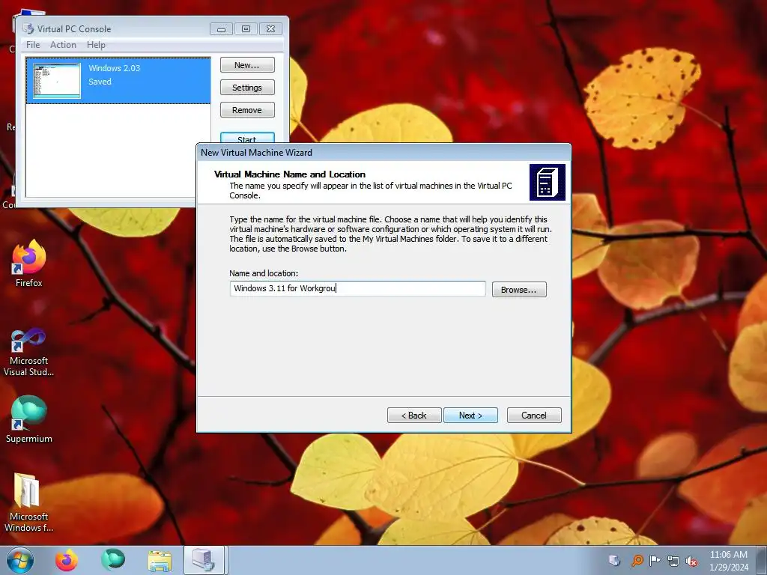Screen dimensions: 767x575
Task: Select Virtual PC taskbar button
Action: coord(204,560)
